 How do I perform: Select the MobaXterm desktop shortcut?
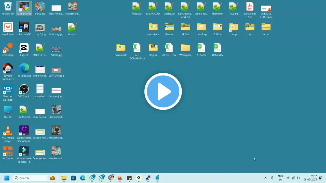24,8
